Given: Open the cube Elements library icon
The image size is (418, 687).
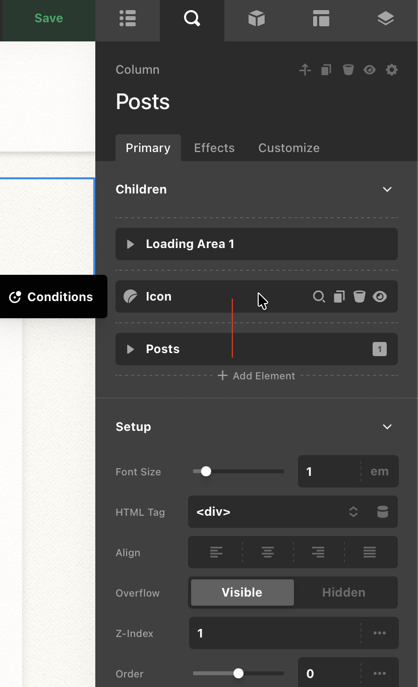Looking at the screenshot, I should (x=256, y=19).
